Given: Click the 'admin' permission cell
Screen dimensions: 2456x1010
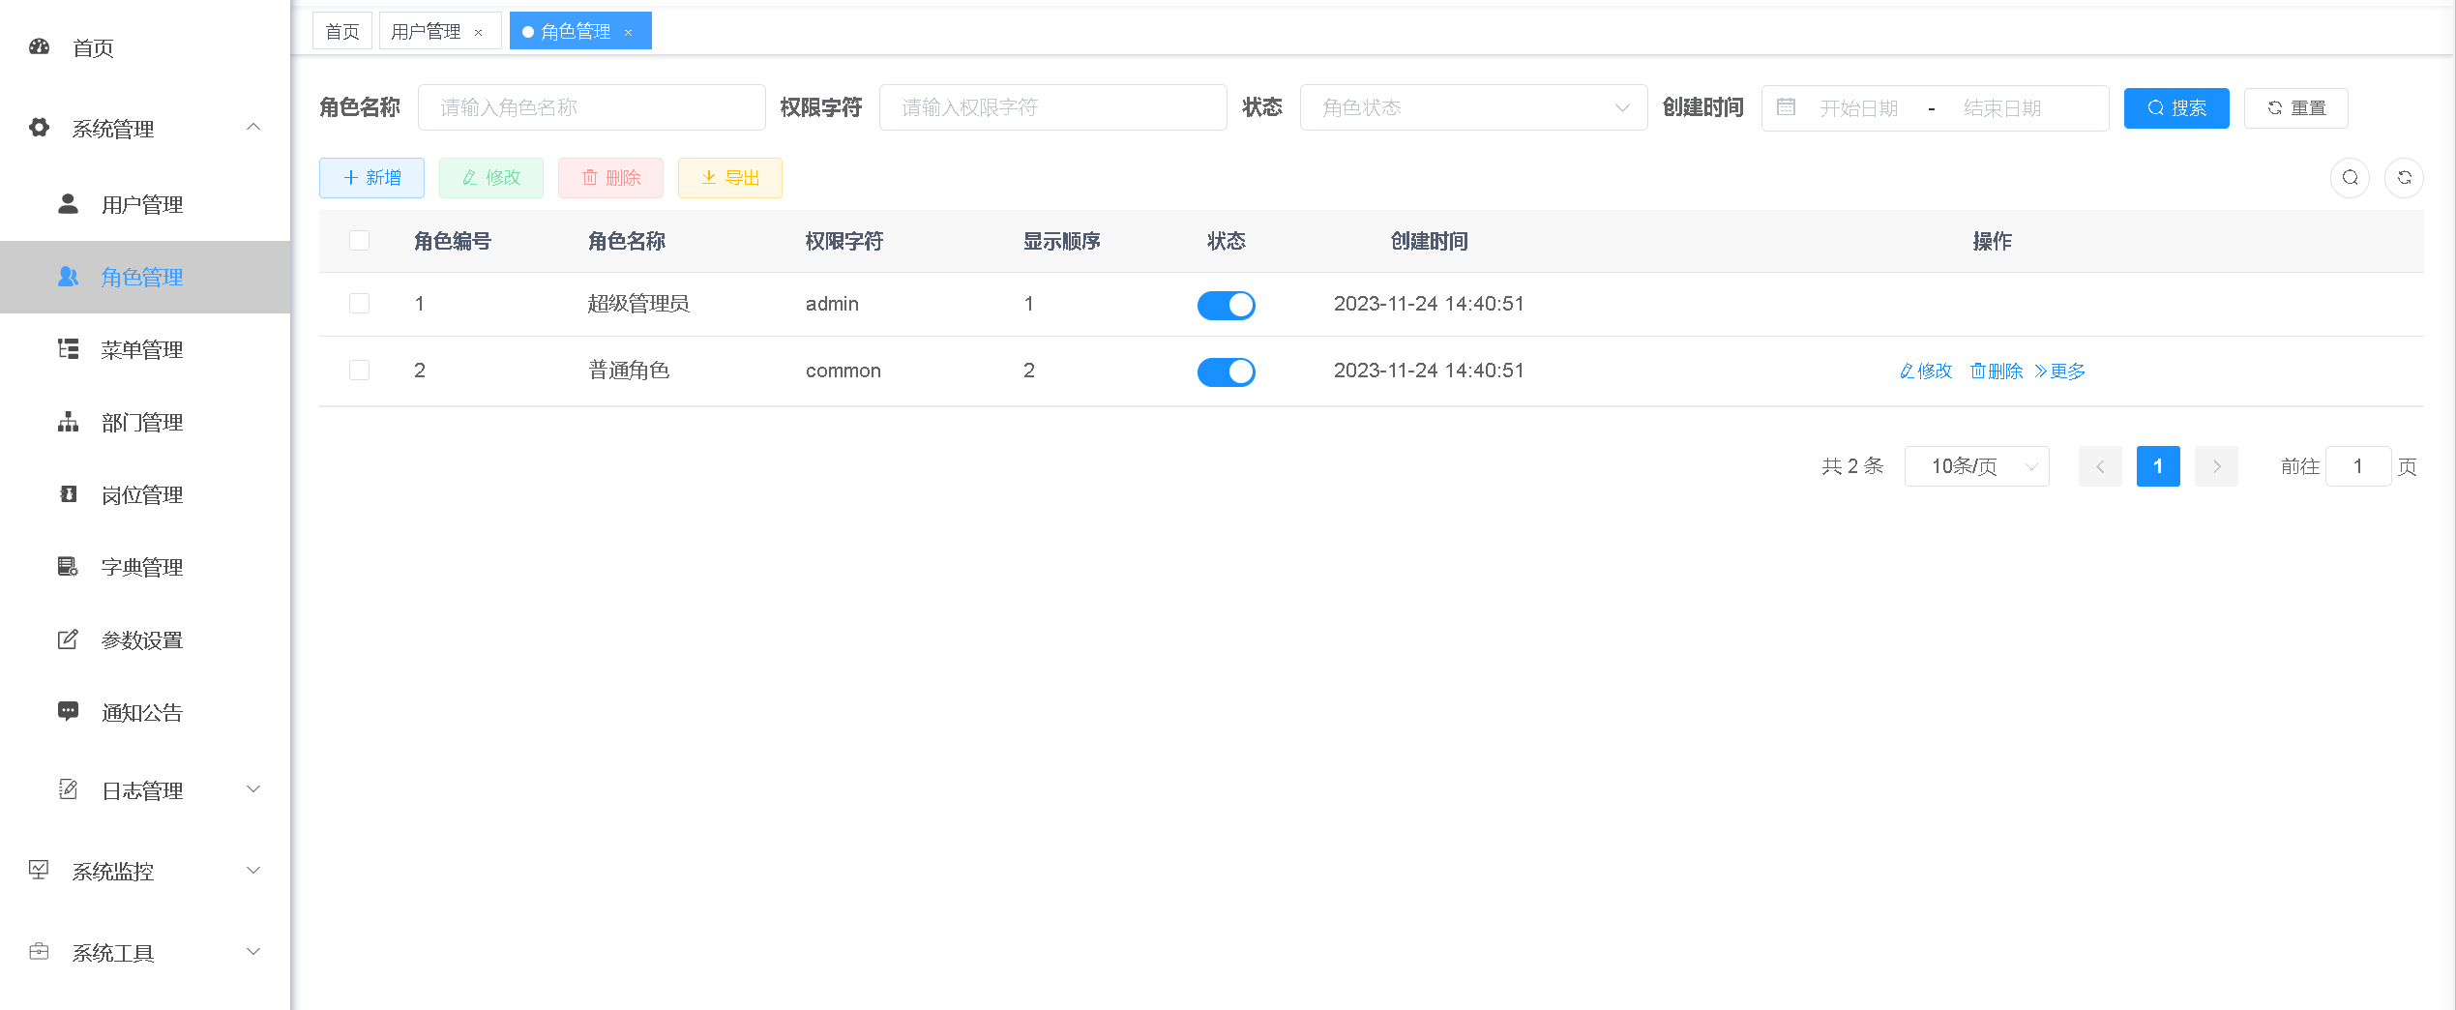Looking at the screenshot, I should click(832, 304).
